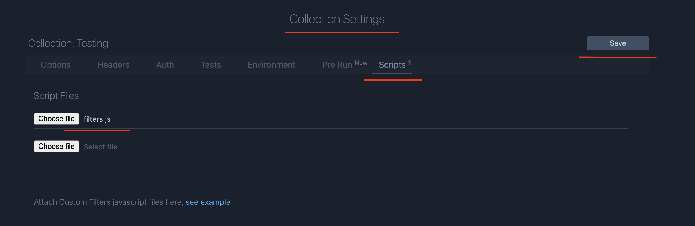
Task: Click Choose file beside Select file
Action: [x=57, y=146]
